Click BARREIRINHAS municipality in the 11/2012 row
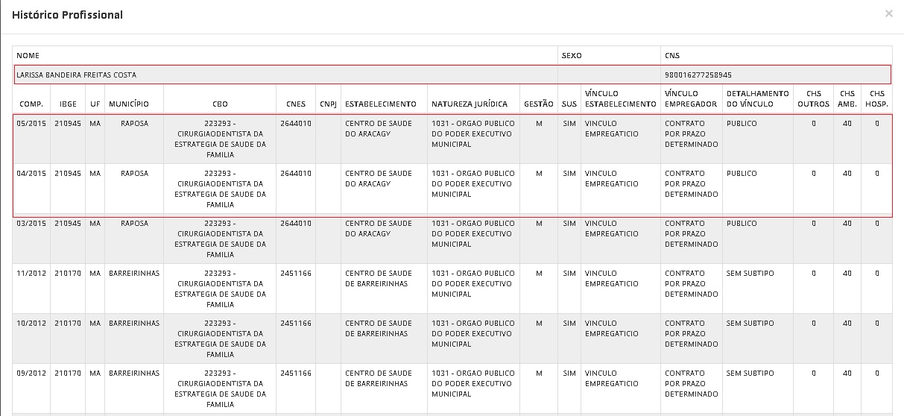The image size is (904, 416). coord(134,274)
